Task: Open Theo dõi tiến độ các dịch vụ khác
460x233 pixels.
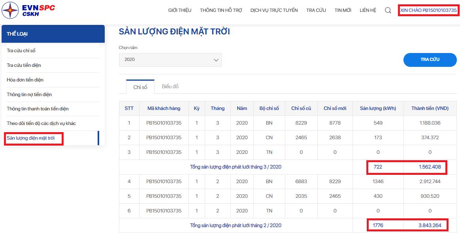Action: pos(41,123)
